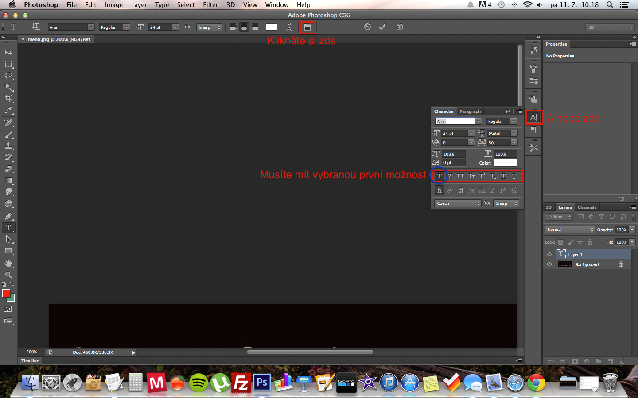Cancel current edits in options bar

tap(367, 27)
